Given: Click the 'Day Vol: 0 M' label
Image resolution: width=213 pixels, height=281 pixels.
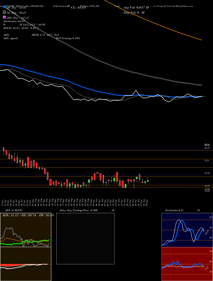Looking at the screenshot, I should click(134, 12).
